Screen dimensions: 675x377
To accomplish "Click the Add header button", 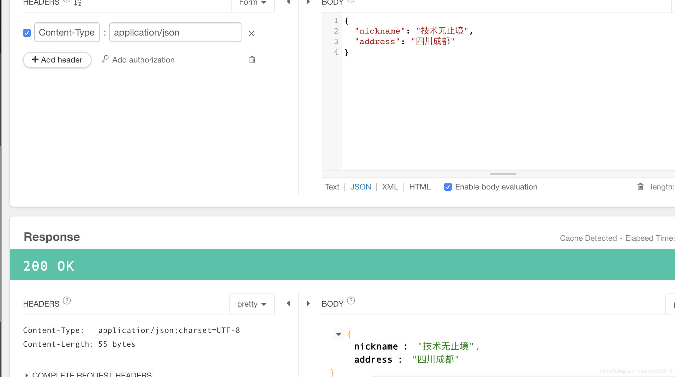I will coord(57,59).
